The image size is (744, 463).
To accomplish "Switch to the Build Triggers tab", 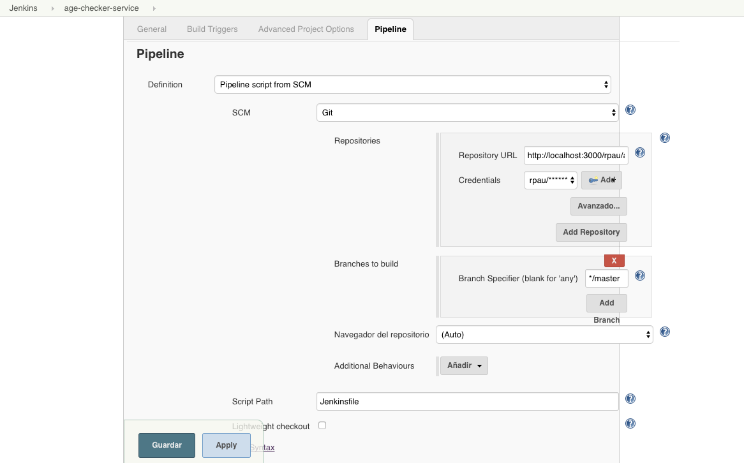I will pyautogui.click(x=212, y=29).
